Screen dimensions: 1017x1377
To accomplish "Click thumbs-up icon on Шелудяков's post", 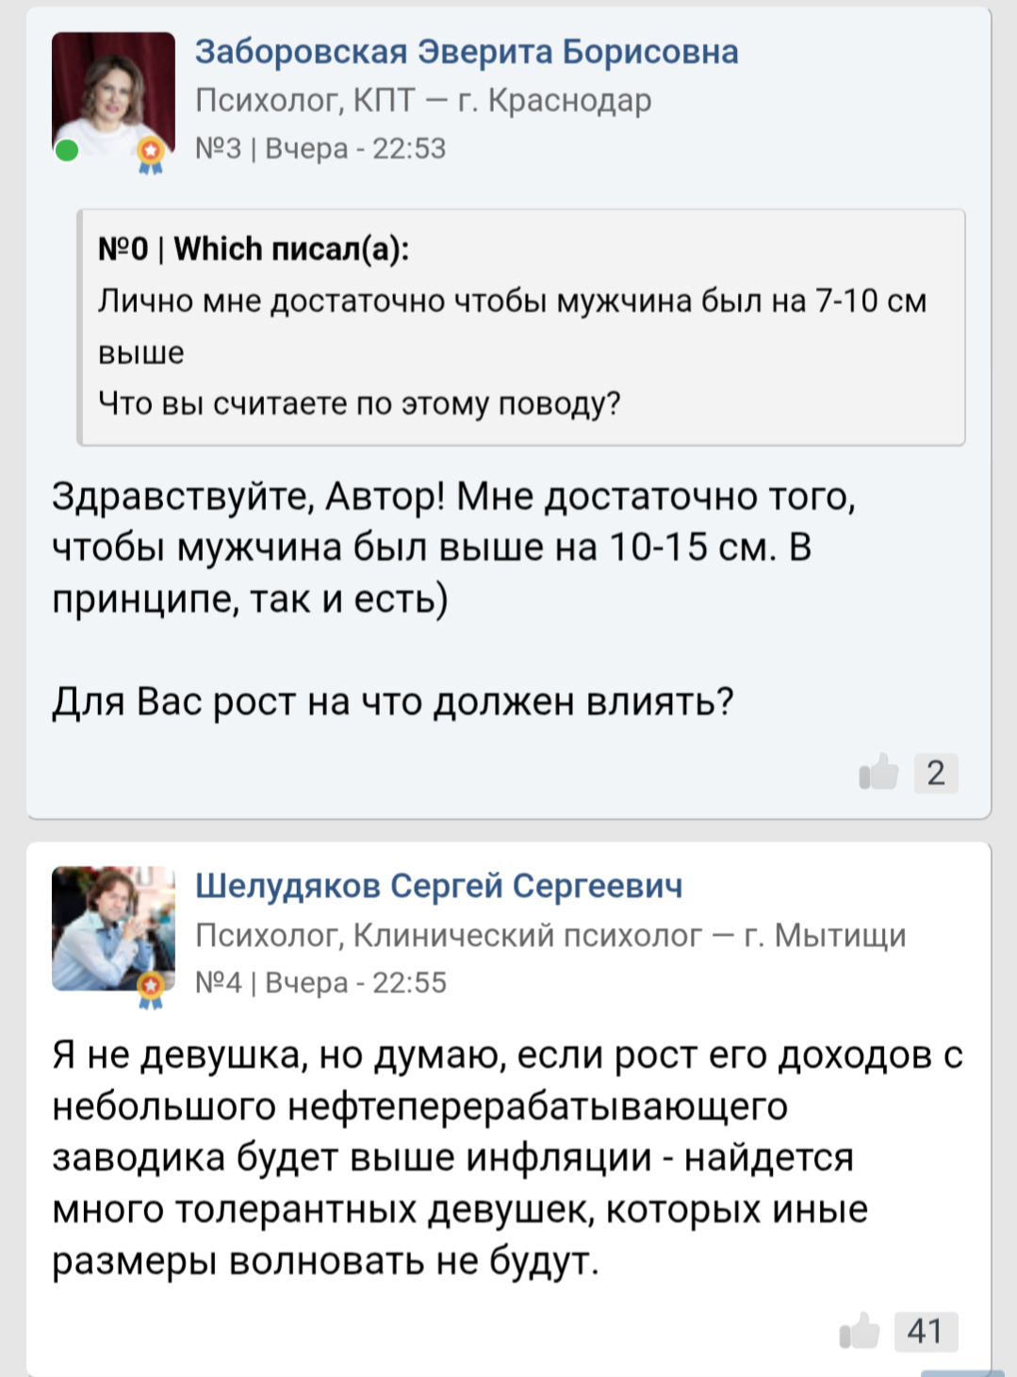I will pyautogui.click(x=859, y=1330).
